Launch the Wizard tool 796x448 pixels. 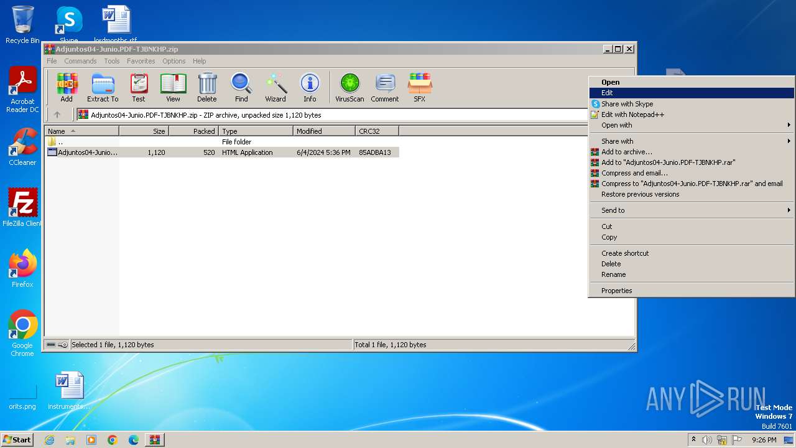(x=275, y=88)
